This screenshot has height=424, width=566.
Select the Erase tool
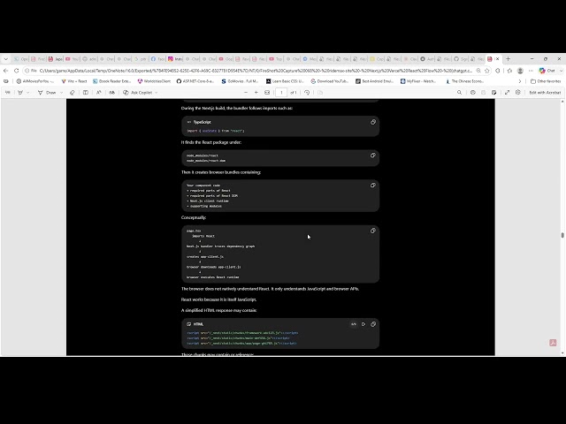(x=73, y=93)
